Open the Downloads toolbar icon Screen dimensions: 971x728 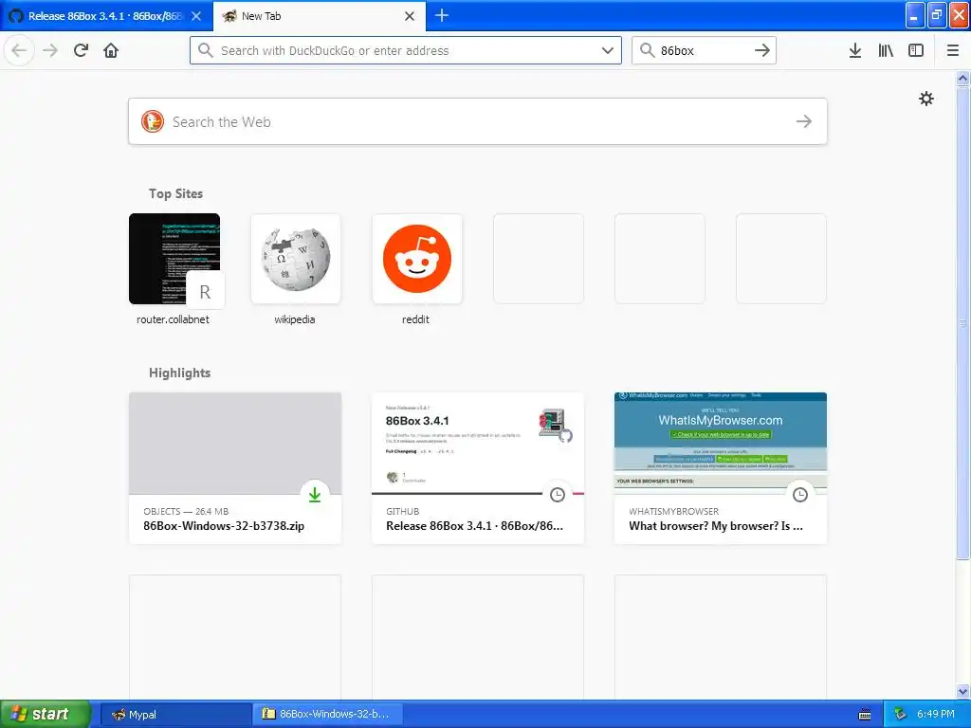pos(855,50)
